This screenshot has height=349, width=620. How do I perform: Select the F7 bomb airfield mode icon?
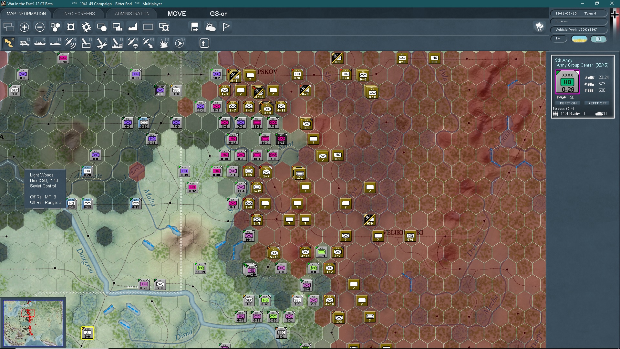pyautogui.click(x=102, y=43)
